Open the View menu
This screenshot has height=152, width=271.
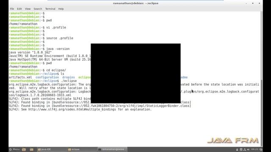(x=28, y=9)
